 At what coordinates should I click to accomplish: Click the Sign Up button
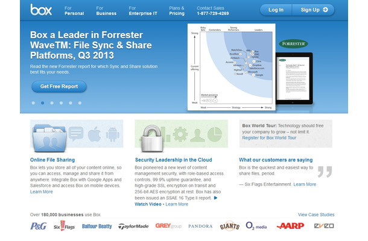click(x=313, y=10)
